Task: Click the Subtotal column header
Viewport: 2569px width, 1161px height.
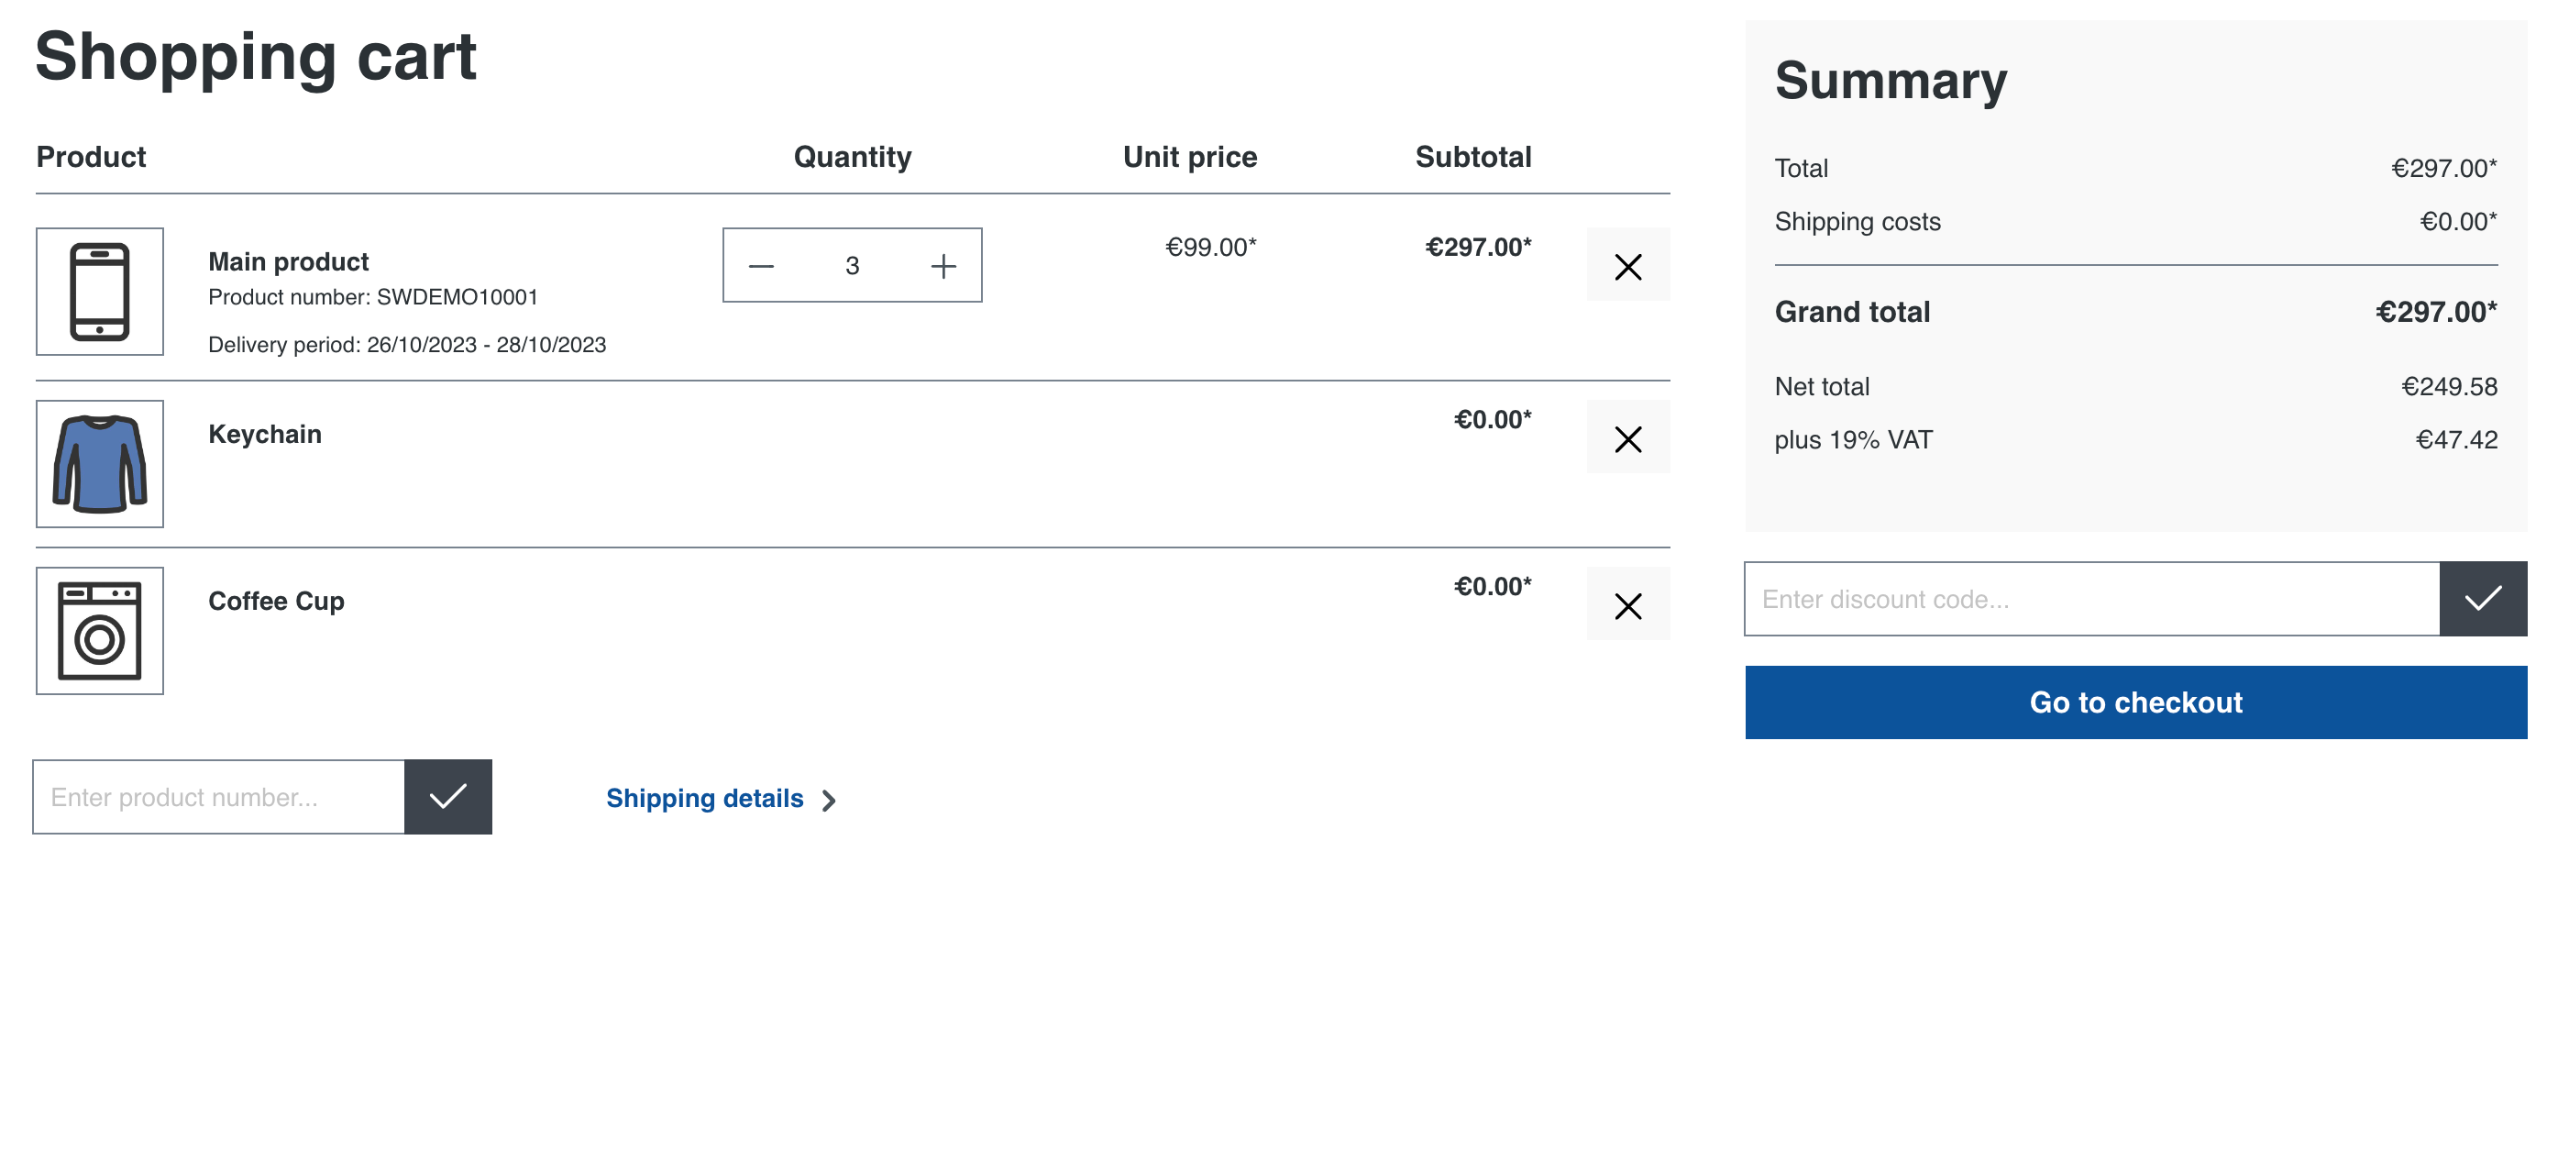Action: (x=1473, y=157)
